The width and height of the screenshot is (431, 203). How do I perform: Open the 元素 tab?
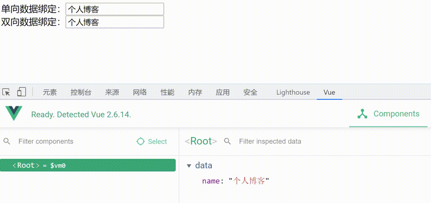point(50,92)
